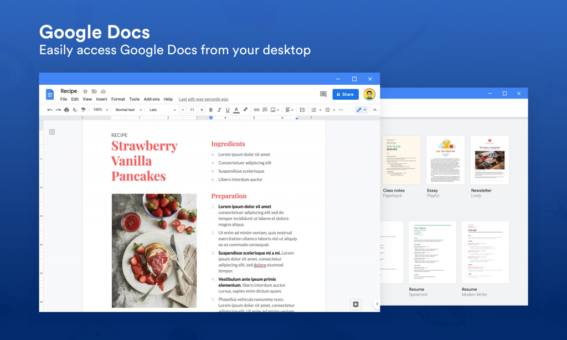Screen dimensions: 567x340
Task: Open the 100% zoom dropdown
Action: pos(101,110)
